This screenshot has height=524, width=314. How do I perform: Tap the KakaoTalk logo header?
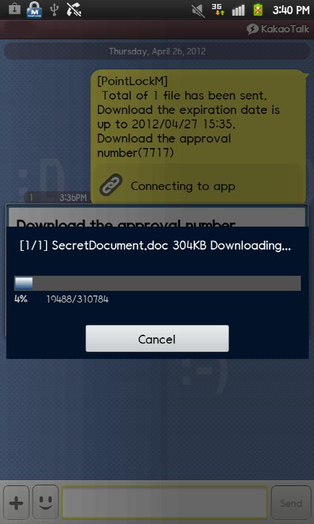pos(277,29)
